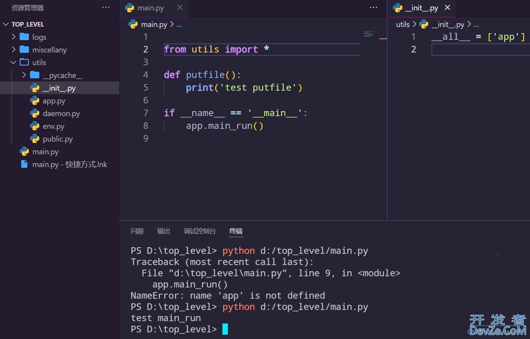Click the NameError message in terminal
Image resolution: width=530 pixels, height=339 pixels.
228,295
